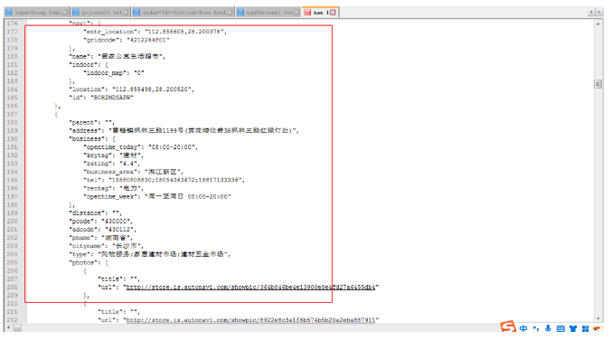
Task: Click the blue save icon on gcjresult.txt tab
Action: pyautogui.click(x=76, y=13)
